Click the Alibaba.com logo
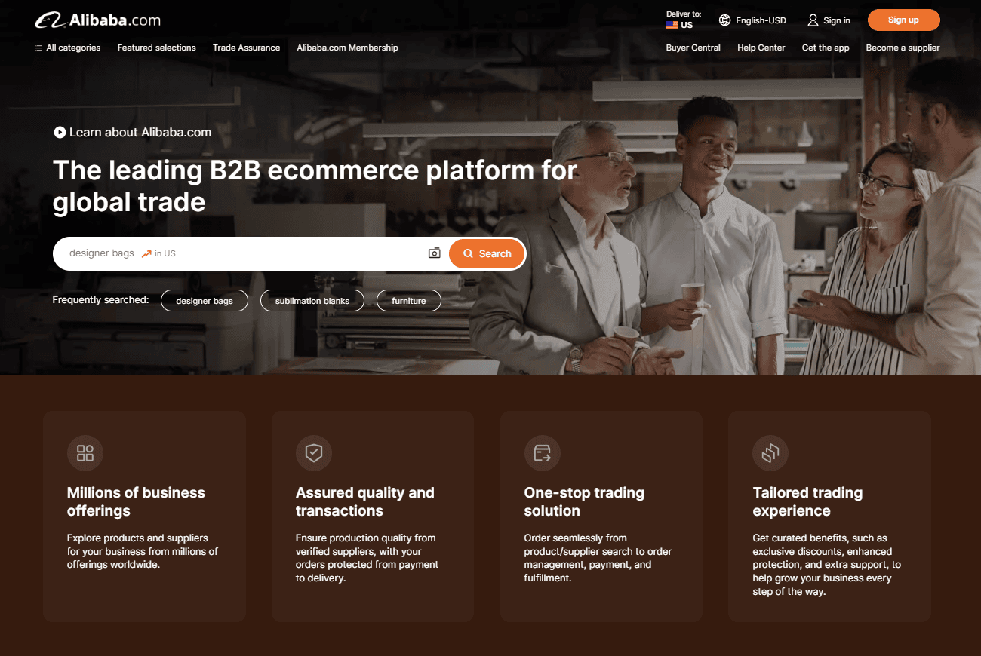The height and width of the screenshot is (656, 981). click(x=98, y=20)
